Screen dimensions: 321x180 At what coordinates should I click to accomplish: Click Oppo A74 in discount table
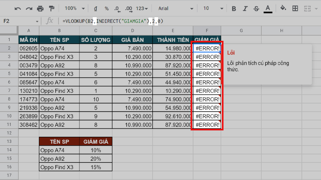[x=59, y=150]
